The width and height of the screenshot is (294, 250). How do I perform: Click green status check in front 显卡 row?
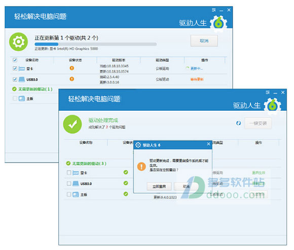(126, 172)
